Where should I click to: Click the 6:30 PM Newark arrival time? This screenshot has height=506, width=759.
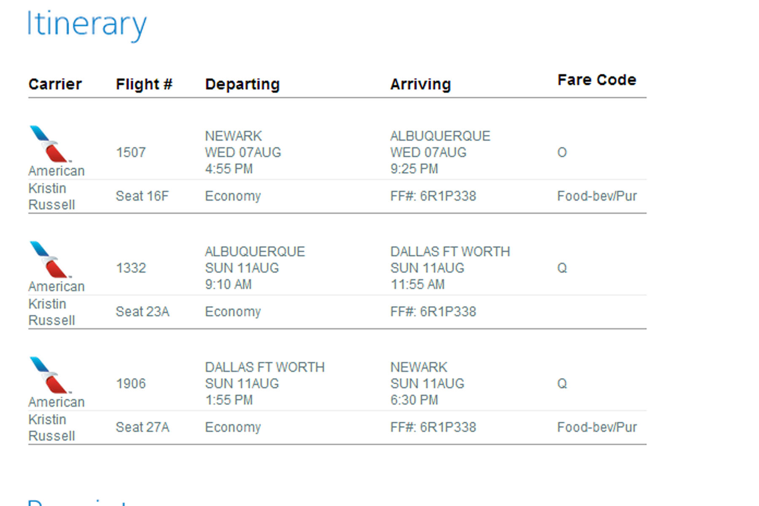pyautogui.click(x=414, y=400)
